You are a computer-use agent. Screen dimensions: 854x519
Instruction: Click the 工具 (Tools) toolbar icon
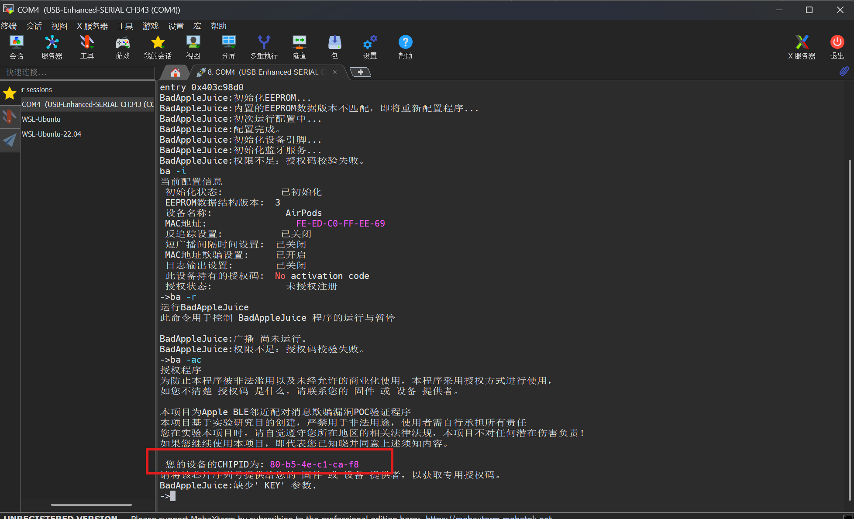(87, 47)
